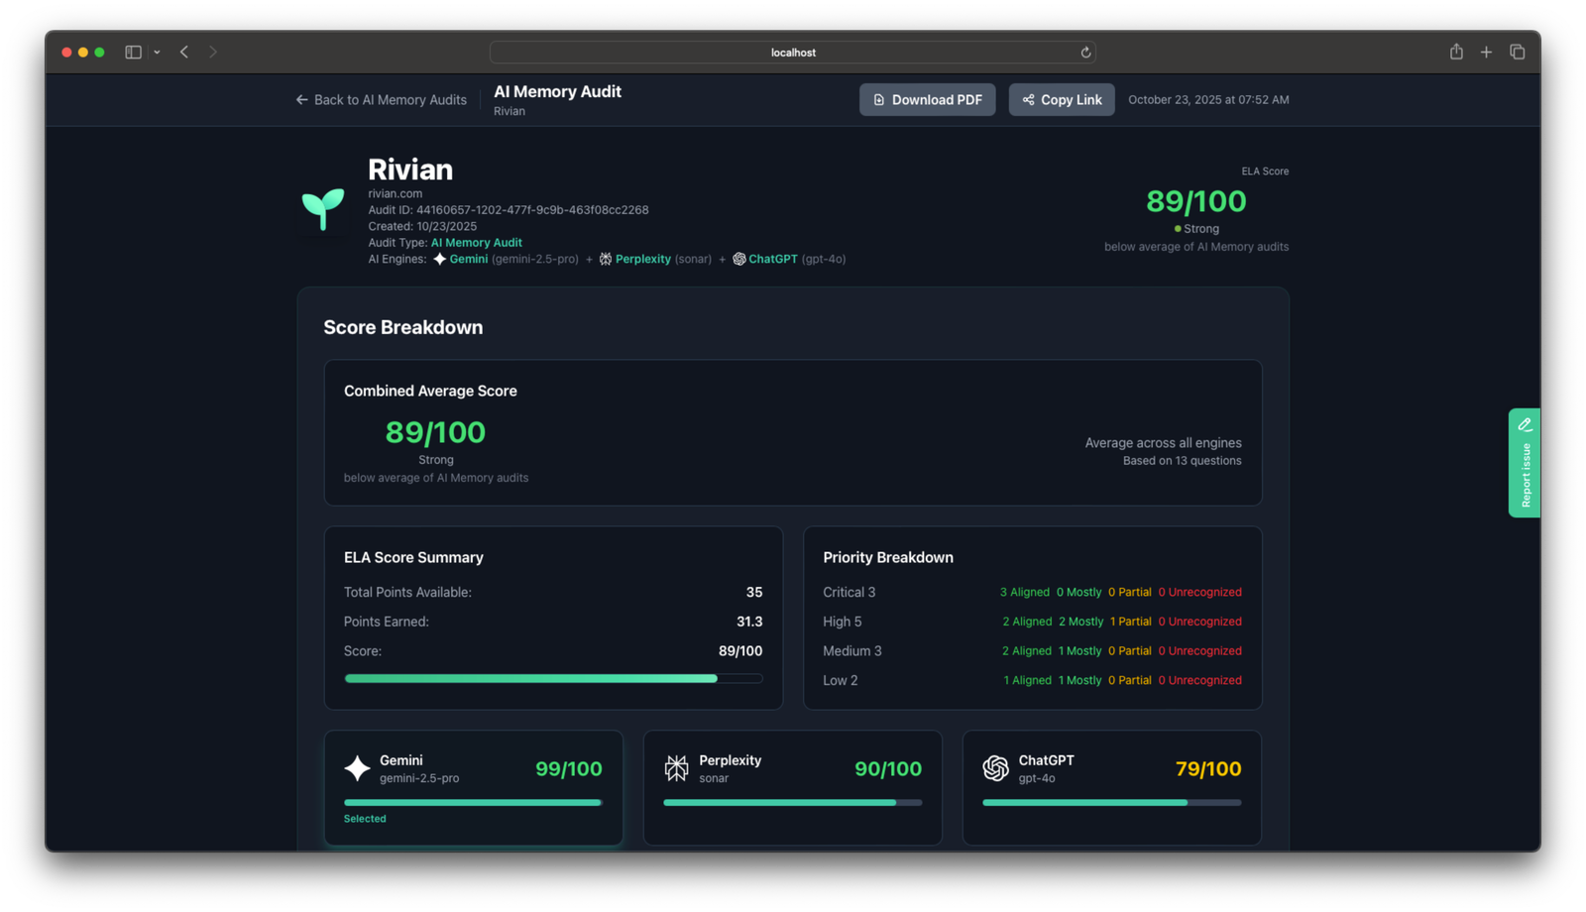Select the Gemini 99/100 engine card
Screen dimensions: 1586x912
(474, 788)
